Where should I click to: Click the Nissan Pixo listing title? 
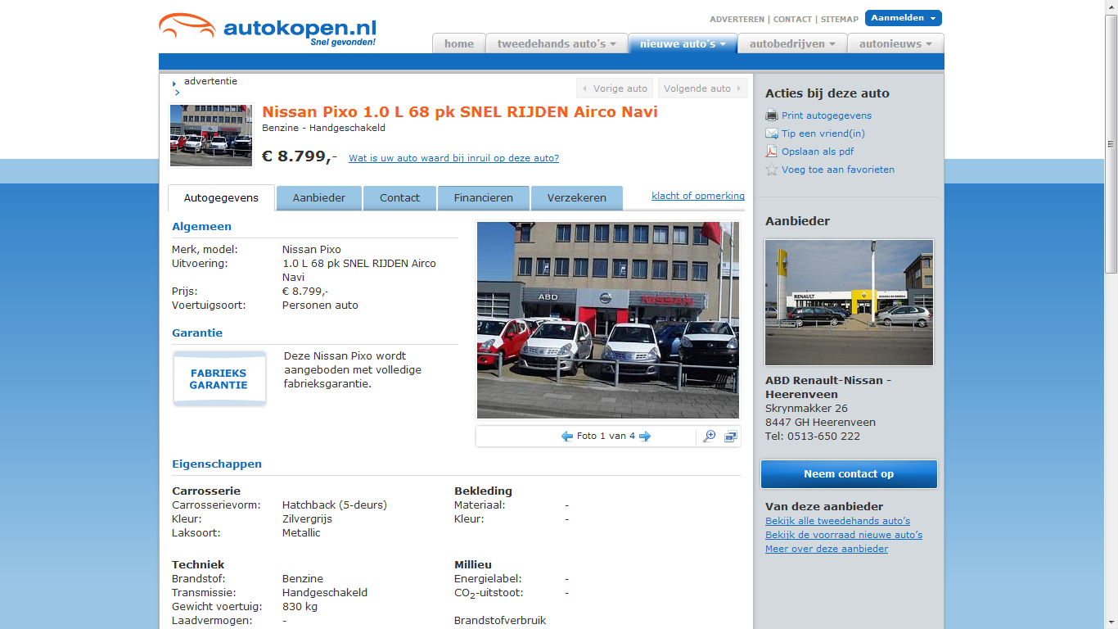coord(460,112)
